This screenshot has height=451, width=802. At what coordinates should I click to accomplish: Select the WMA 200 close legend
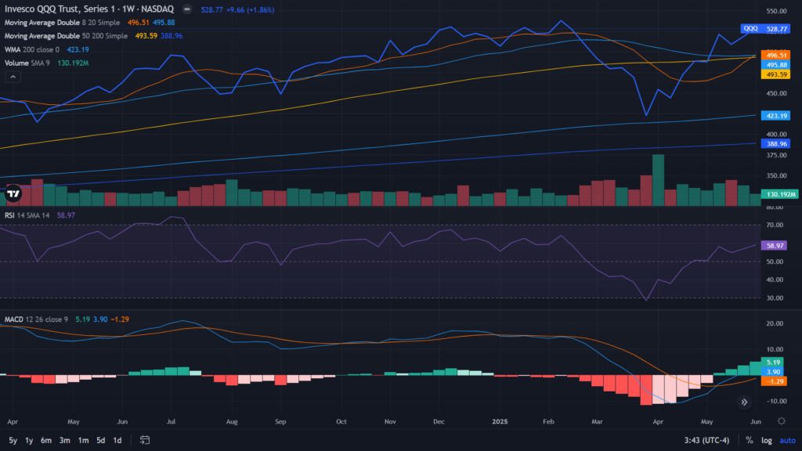pos(31,49)
